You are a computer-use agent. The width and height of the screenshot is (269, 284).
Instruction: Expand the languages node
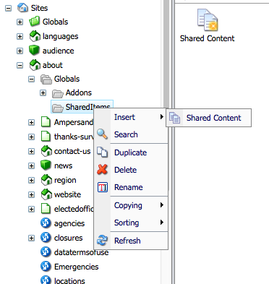[x=20, y=37]
